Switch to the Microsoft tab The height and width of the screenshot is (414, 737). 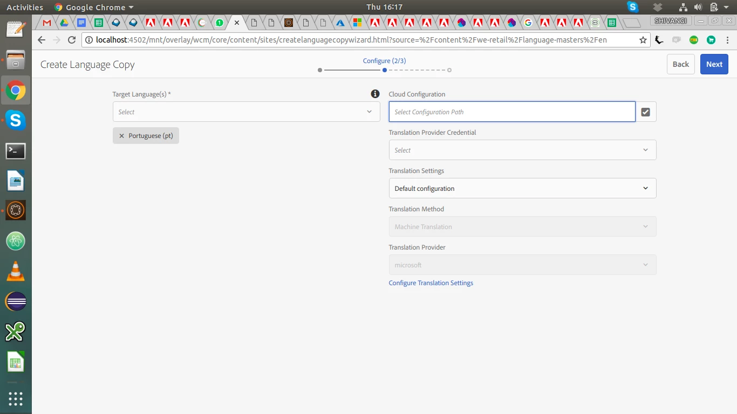pos(357,23)
